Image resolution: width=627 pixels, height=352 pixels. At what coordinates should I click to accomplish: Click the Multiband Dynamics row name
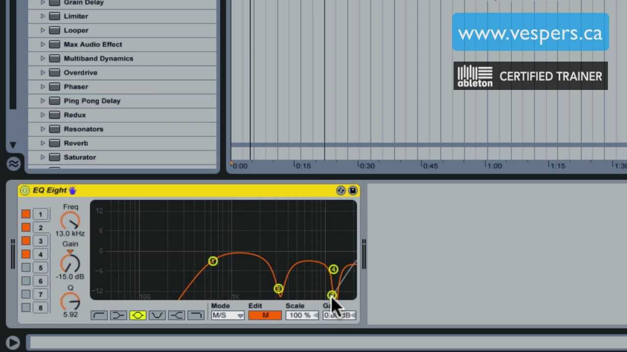[x=98, y=59]
